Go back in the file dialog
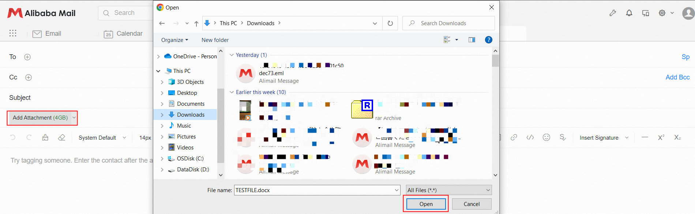 162,23
